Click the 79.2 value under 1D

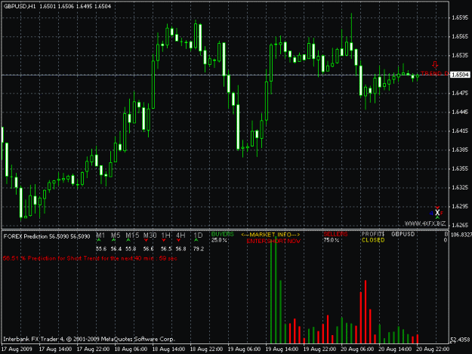[x=199, y=249]
